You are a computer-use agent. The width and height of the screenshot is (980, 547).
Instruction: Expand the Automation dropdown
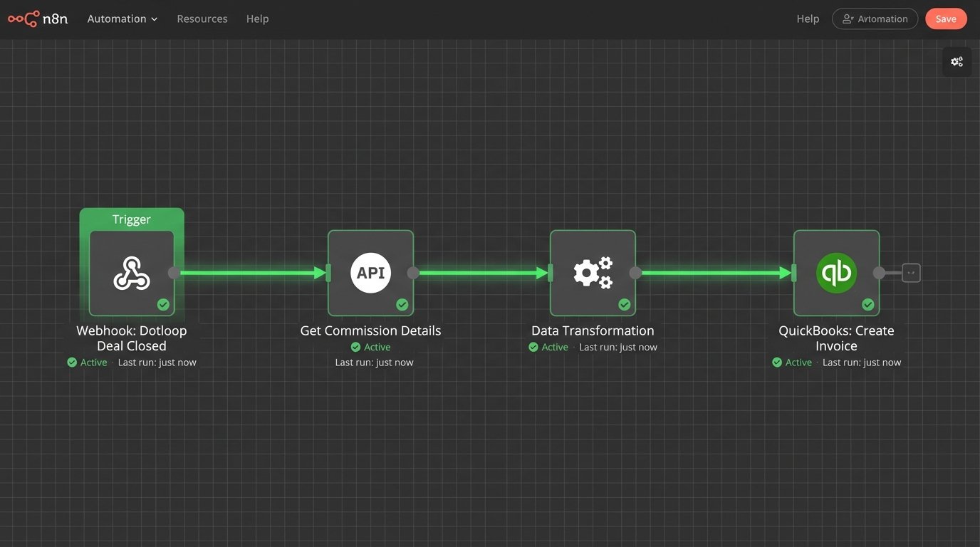tap(122, 19)
